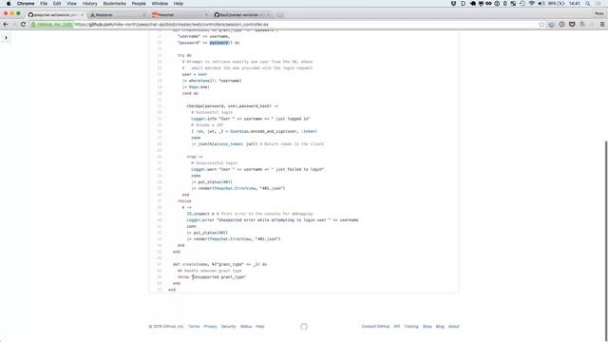Click the Wi-Fi status icon
This screenshot has height=342, width=608.
click(532, 4)
